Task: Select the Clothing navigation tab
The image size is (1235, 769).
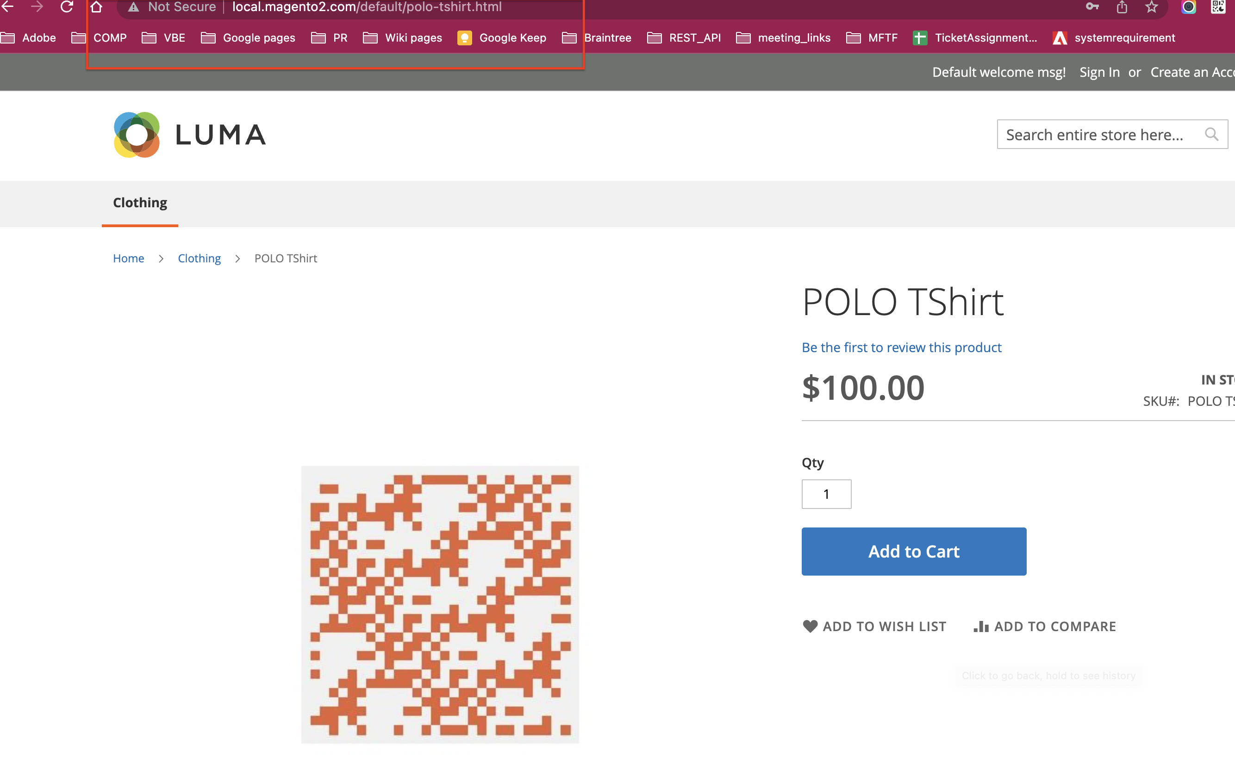Action: coord(140,202)
